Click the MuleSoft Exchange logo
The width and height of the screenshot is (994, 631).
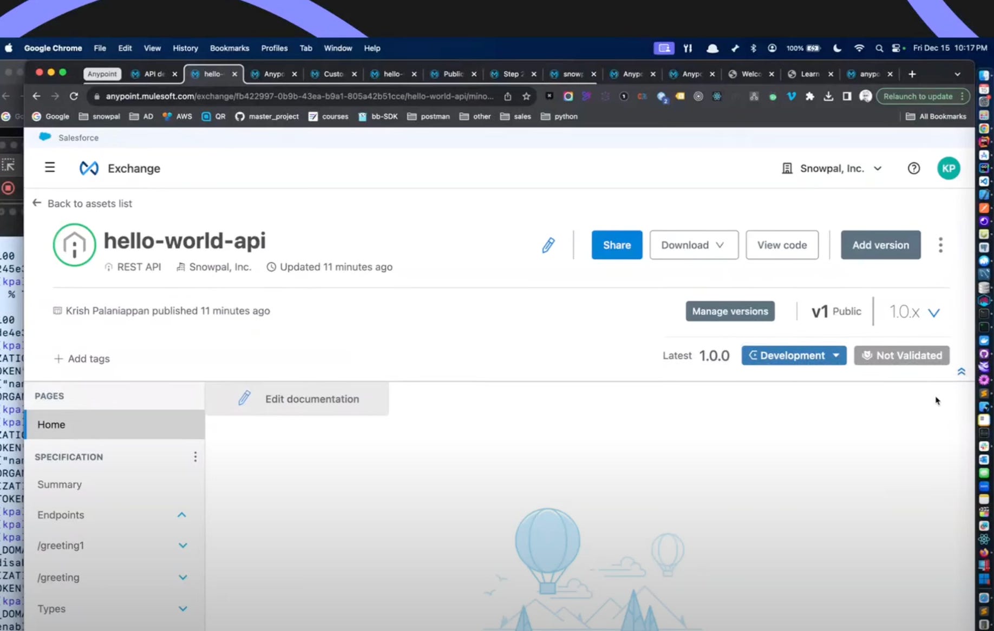[x=89, y=168]
